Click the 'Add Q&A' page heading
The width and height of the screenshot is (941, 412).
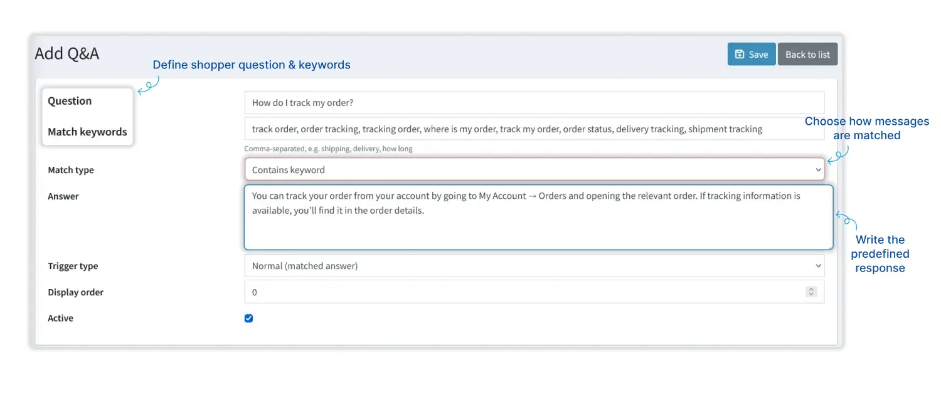click(x=67, y=53)
